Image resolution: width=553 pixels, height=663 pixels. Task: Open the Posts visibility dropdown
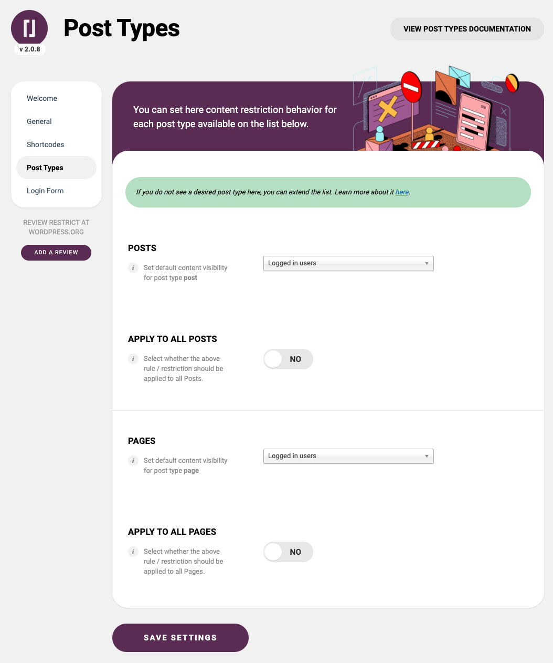[348, 263]
